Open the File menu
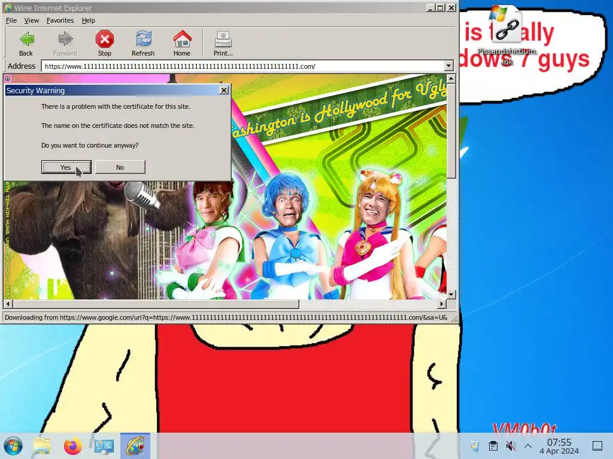The width and height of the screenshot is (613, 459). click(11, 20)
